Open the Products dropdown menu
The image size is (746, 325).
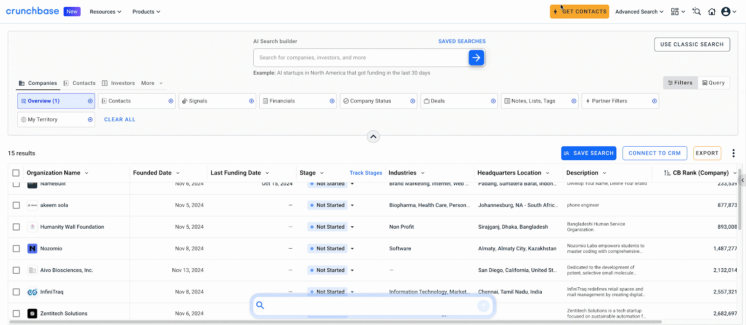point(146,12)
